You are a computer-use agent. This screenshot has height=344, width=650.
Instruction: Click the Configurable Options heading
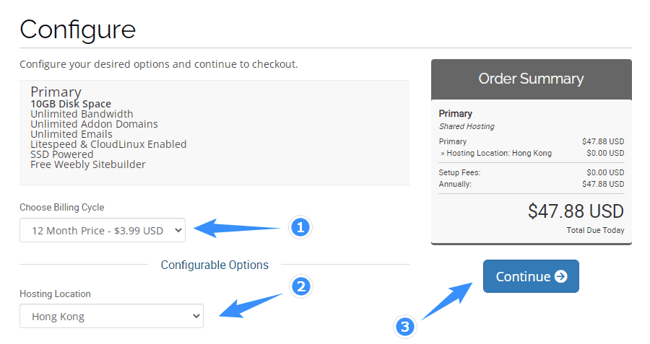click(x=214, y=265)
